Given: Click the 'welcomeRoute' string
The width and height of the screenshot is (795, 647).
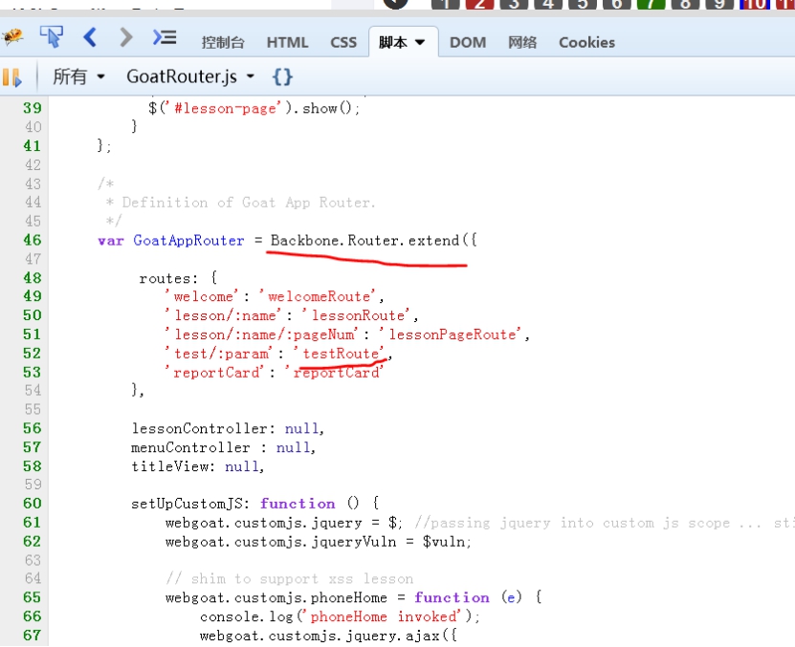Looking at the screenshot, I should 318,296.
